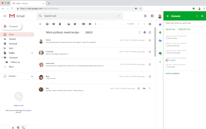This screenshot has width=206, height=129.
Task: Click the Search mail field
Action: coord(80,16)
